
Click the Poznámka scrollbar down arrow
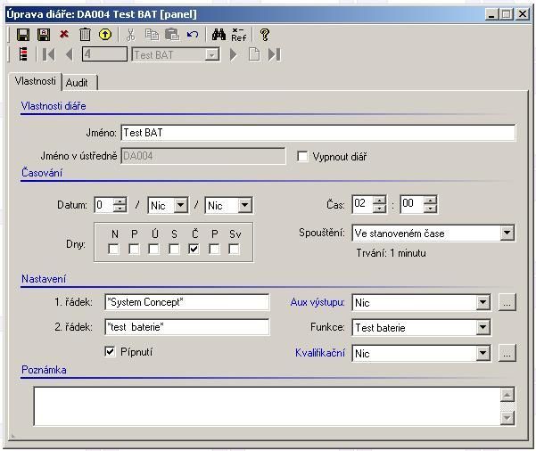[507, 417]
